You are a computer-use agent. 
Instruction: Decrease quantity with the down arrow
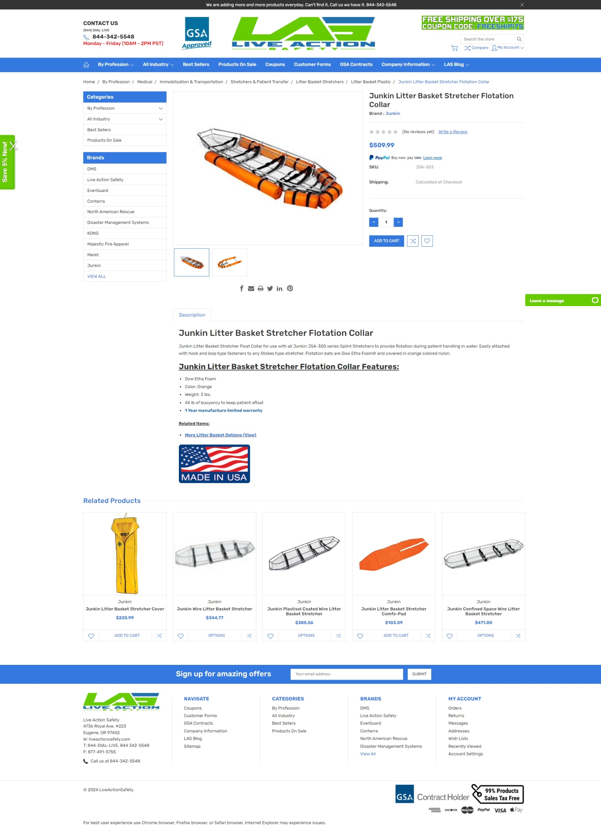coord(373,222)
